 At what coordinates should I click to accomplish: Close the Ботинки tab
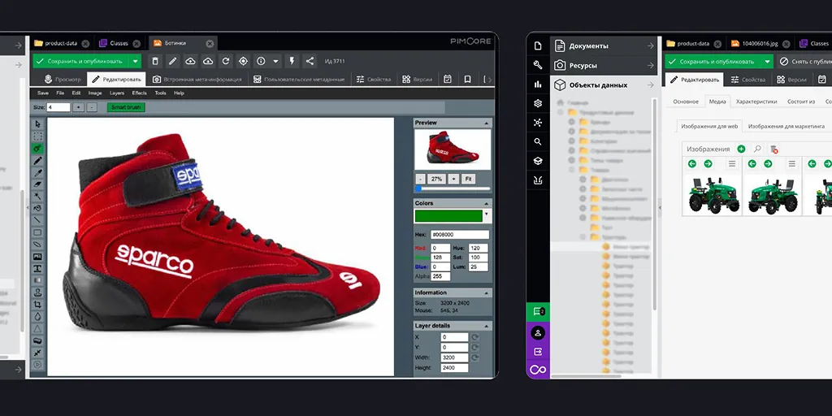[210, 44]
